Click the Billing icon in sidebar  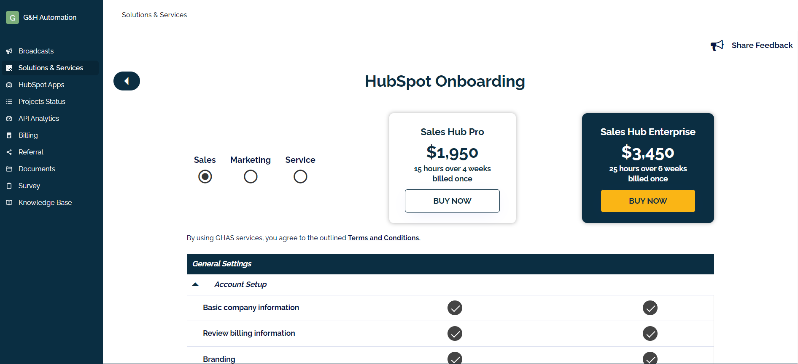point(9,135)
